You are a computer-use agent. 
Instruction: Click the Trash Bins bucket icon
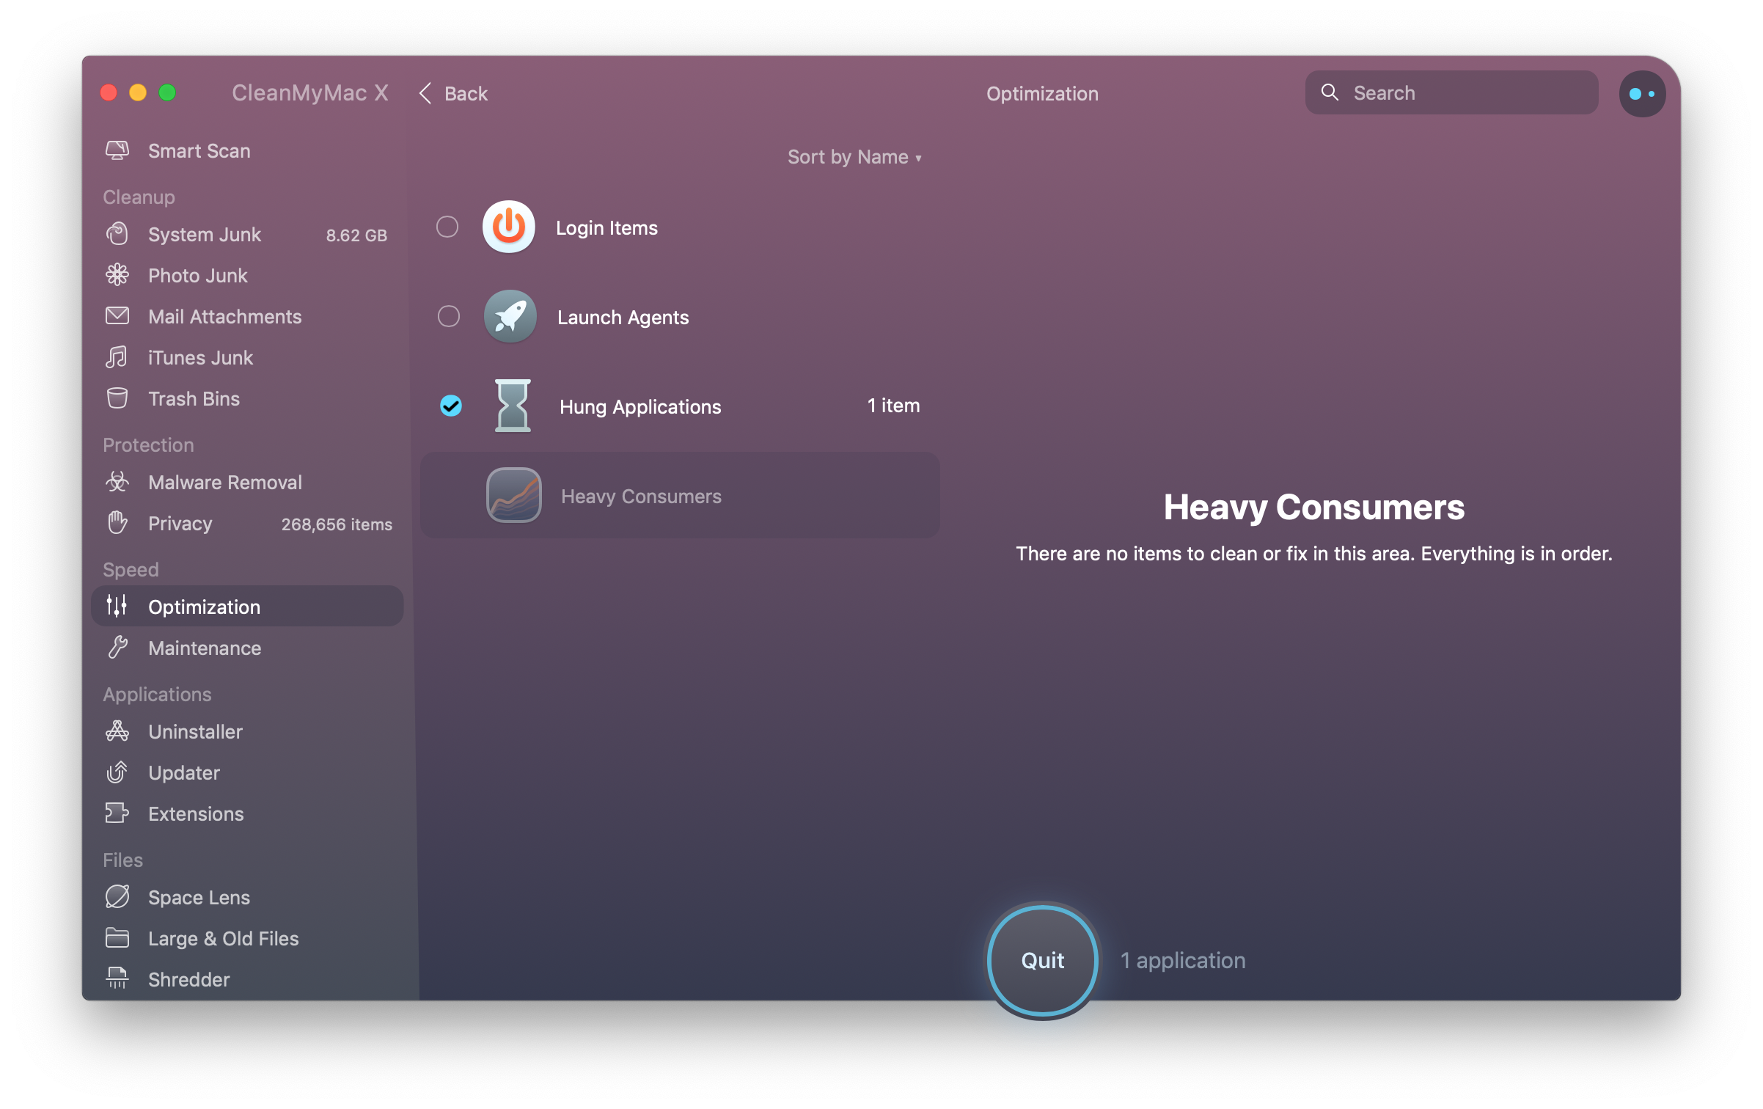click(x=117, y=398)
